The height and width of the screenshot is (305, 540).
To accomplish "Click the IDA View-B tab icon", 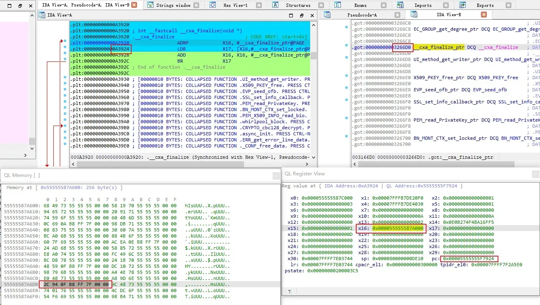I will pos(414,14).
